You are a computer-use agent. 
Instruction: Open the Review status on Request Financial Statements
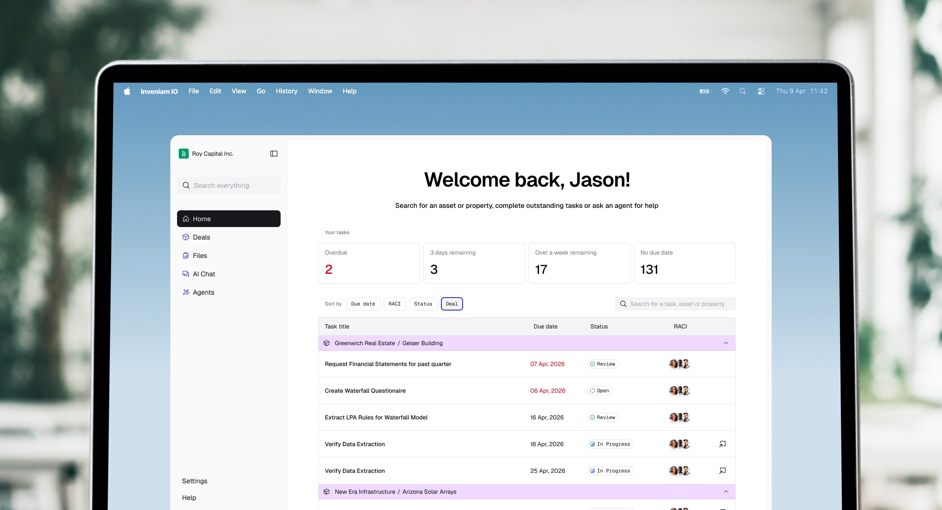point(603,364)
